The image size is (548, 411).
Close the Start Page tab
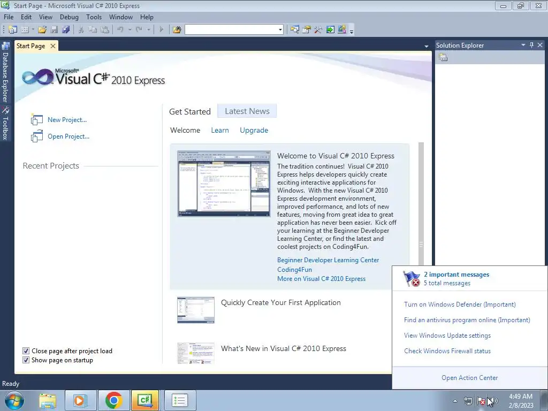(x=53, y=46)
